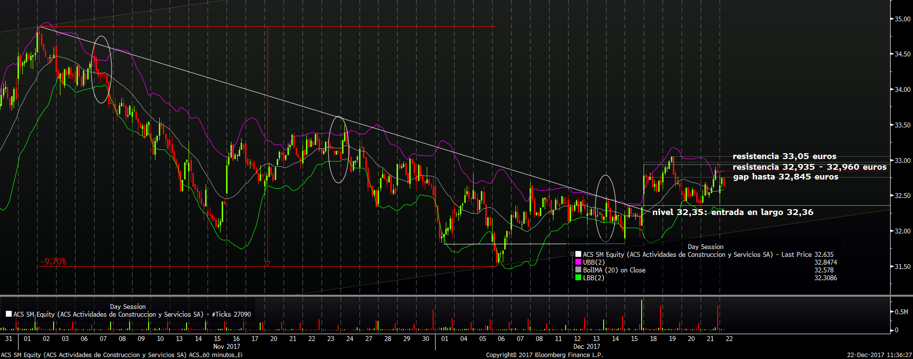The width and height of the screenshot is (913, 359).
Task: Click the 35.00 price axis label
Action: pyautogui.click(x=902, y=19)
